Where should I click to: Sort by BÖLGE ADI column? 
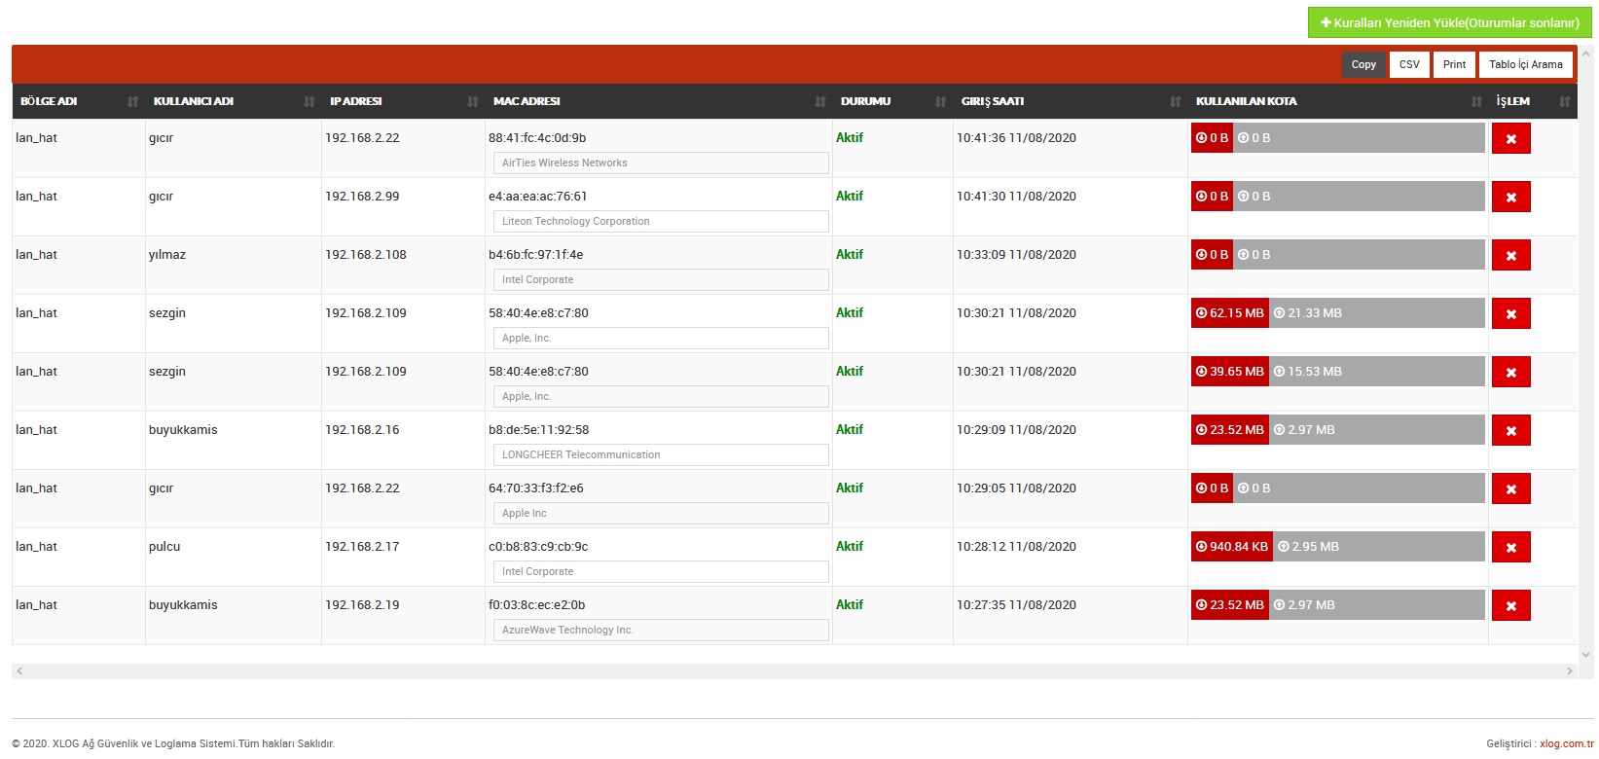[79, 101]
